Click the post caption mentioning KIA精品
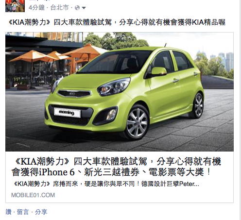The image size is (241, 220). tap(117, 22)
